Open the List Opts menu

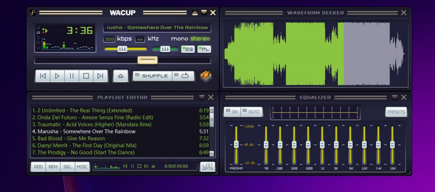pos(208,167)
